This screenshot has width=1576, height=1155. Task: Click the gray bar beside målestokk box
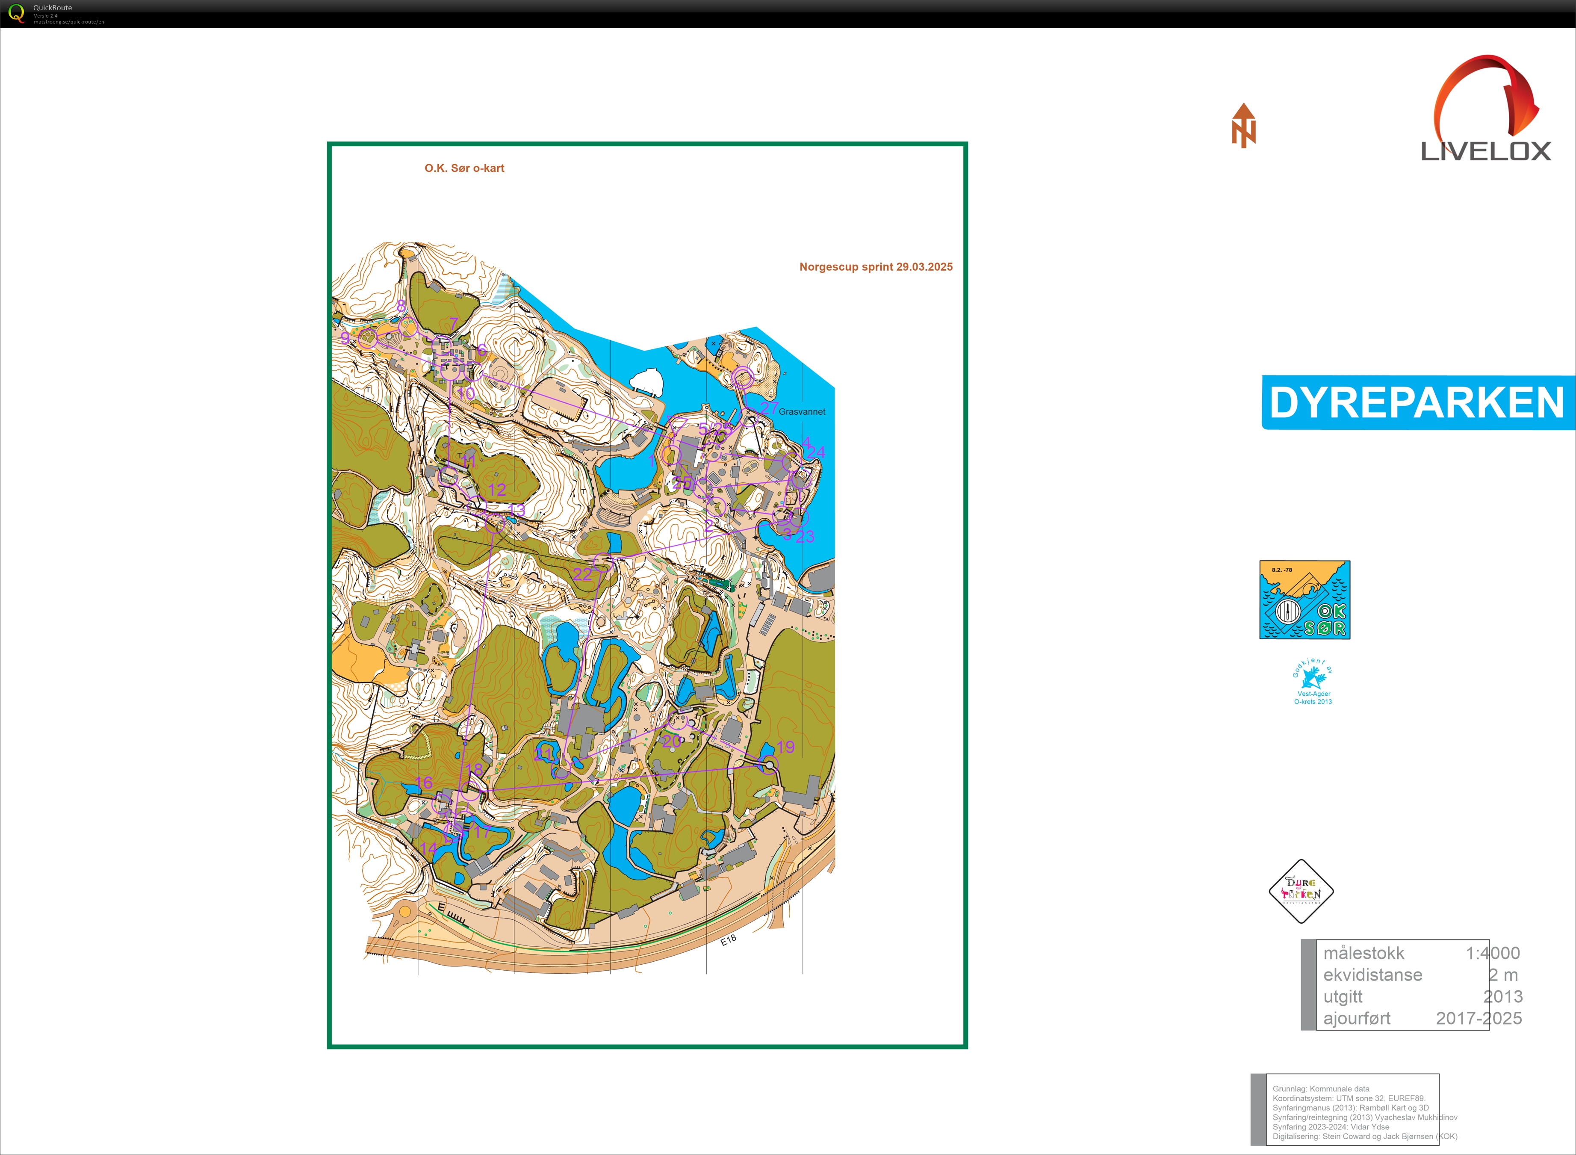click(1308, 986)
